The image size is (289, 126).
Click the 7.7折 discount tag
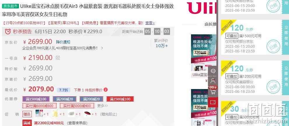63,90
